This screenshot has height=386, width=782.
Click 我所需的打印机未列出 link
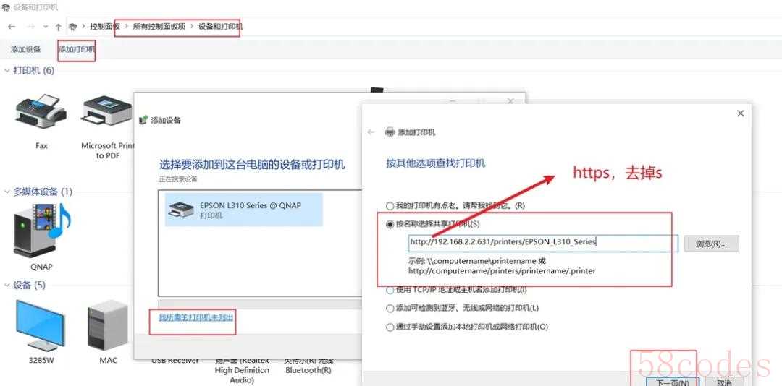196,317
